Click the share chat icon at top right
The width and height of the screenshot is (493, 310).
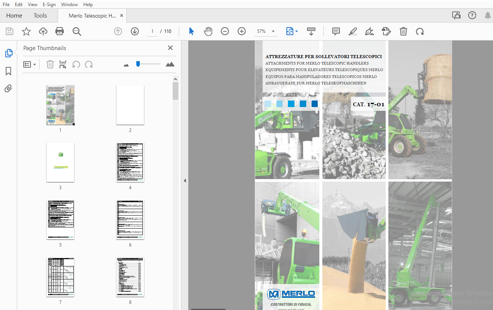[x=456, y=16]
